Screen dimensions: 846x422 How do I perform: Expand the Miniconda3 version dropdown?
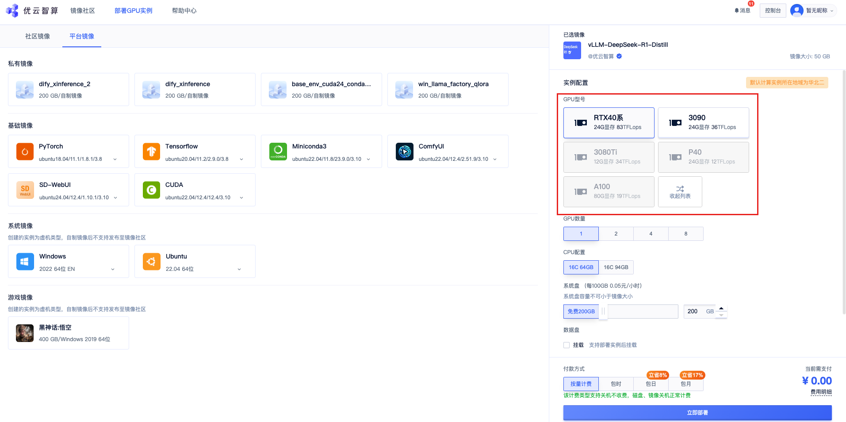[x=368, y=160]
